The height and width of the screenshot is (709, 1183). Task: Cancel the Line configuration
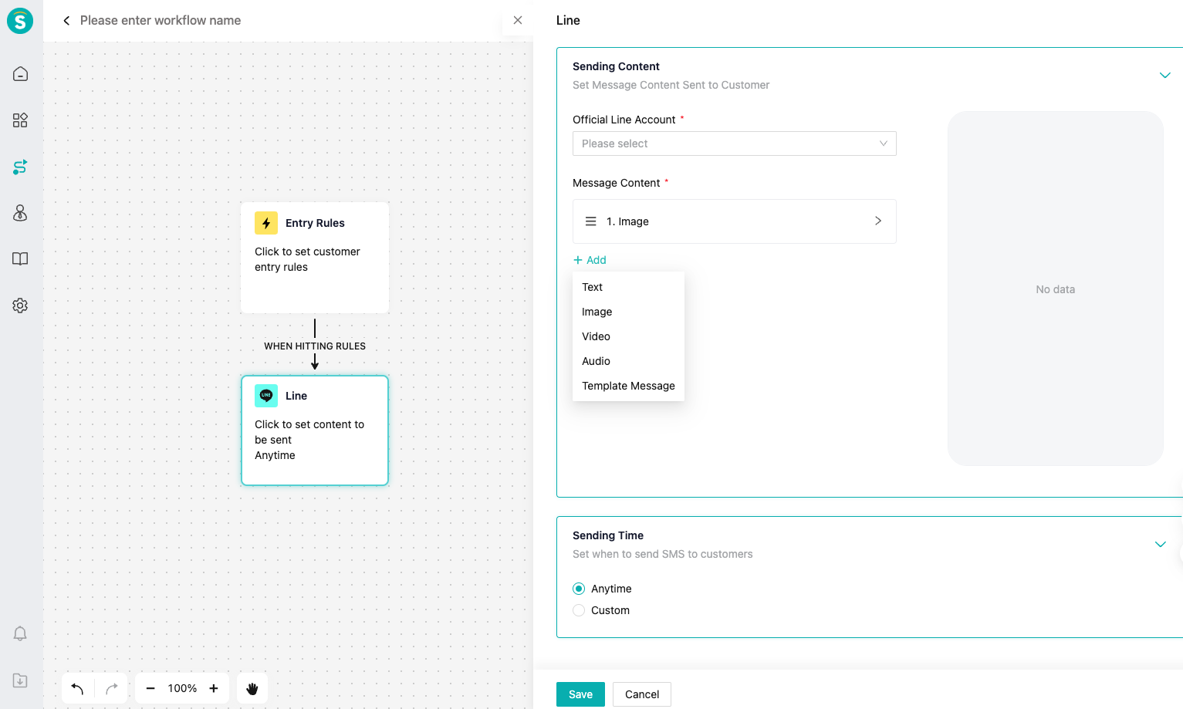(x=642, y=694)
